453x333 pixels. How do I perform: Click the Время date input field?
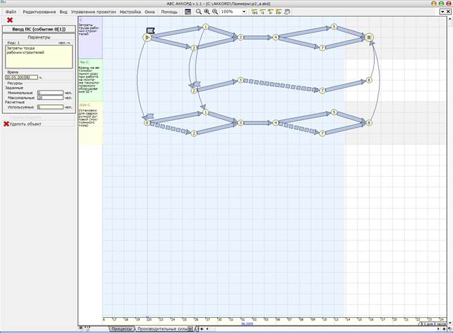[x=21, y=77]
